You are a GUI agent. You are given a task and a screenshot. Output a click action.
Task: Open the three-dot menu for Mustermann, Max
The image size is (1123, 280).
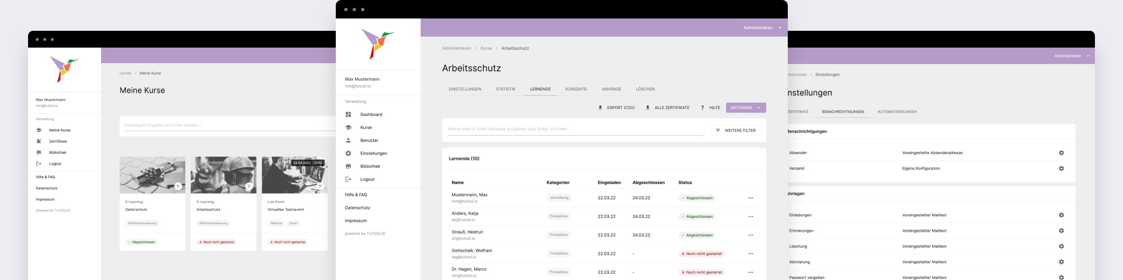pos(751,198)
